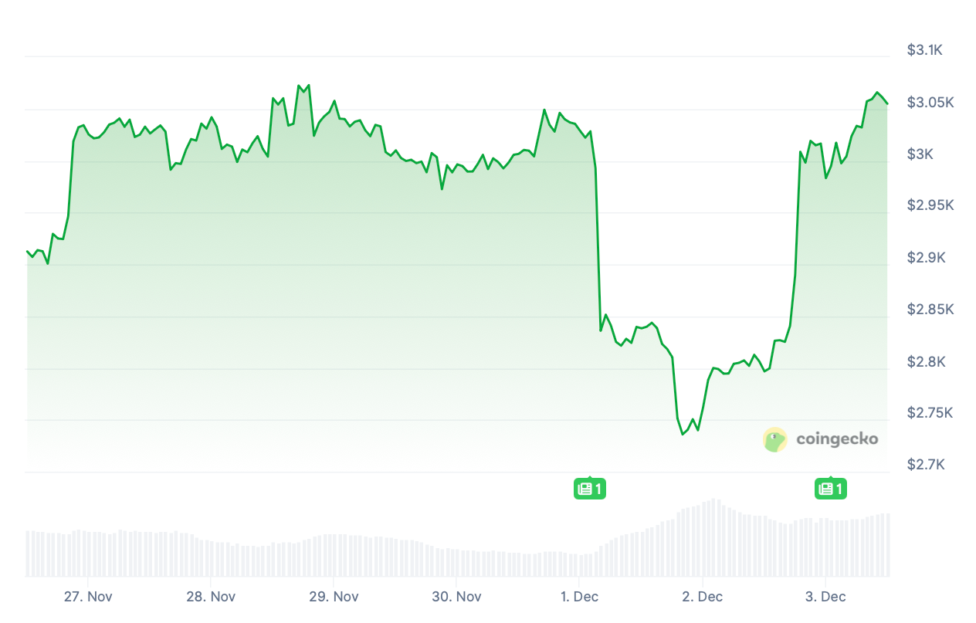Click the lowest price point on the line

click(683, 434)
